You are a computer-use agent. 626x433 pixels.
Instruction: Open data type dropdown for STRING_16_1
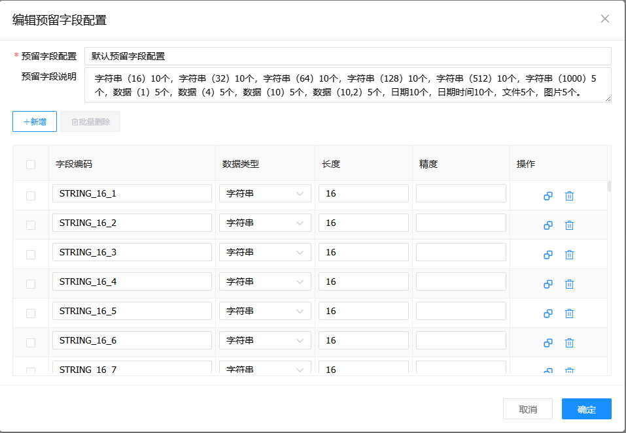tap(265, 194)
